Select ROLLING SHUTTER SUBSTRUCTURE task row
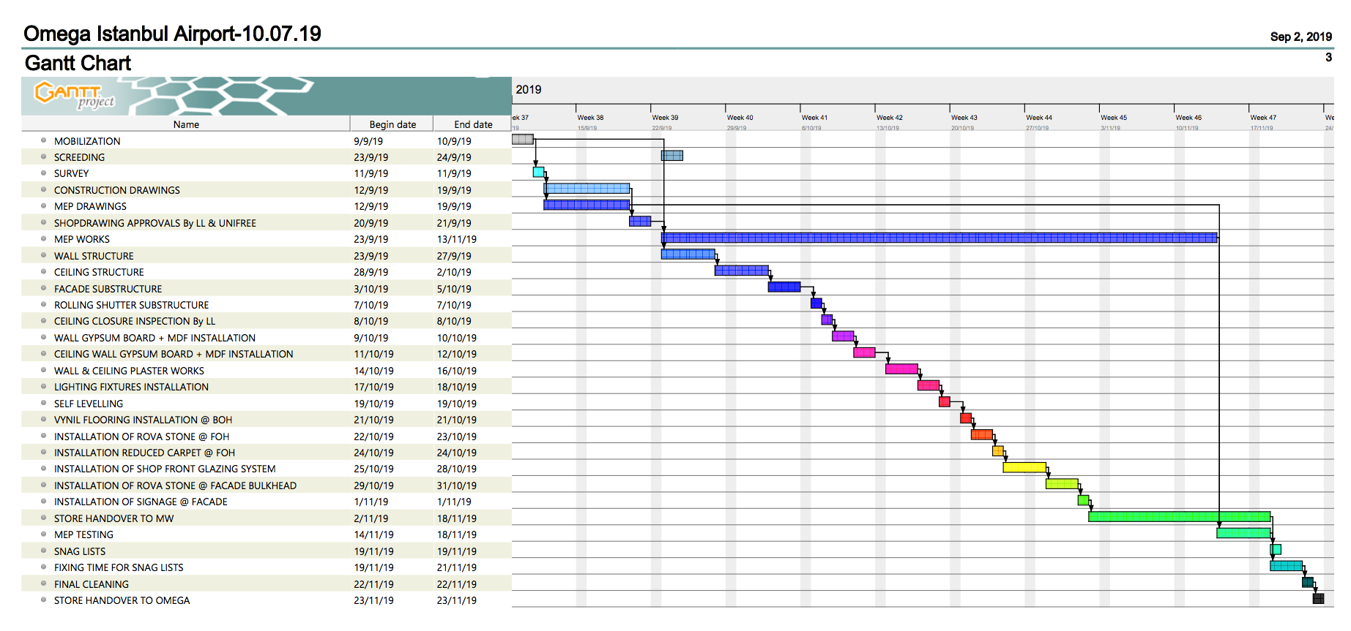Viewport: 1351px width, 631px height. (x=267, y=305)
